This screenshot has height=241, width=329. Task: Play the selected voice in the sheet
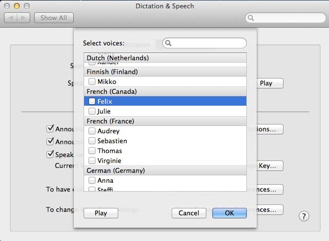tap(101, 213)
